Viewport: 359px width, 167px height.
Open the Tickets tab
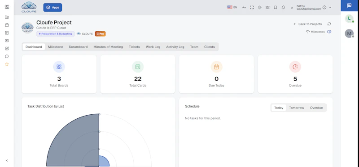(x=134, y=47)
